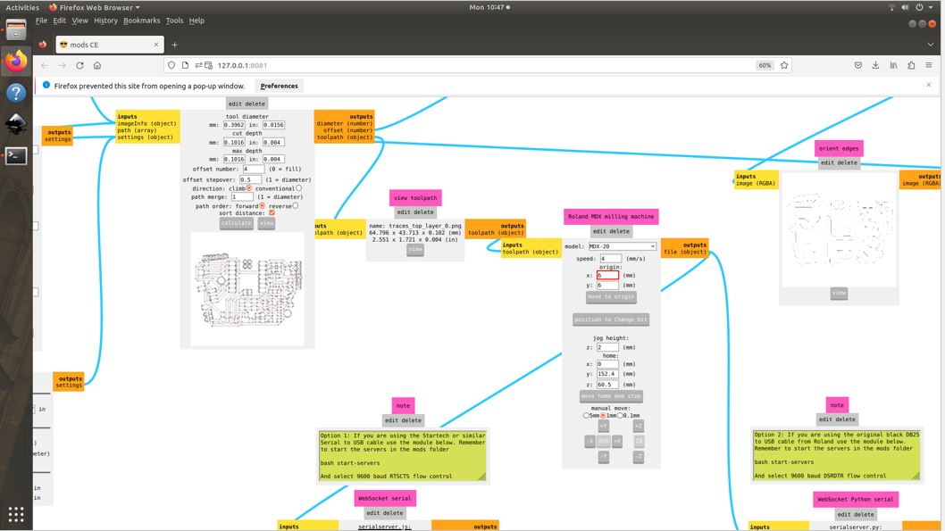This screenshot has height=531, width=945.
Task: Open the Firefox downloads panel
Action: [875, 65]
